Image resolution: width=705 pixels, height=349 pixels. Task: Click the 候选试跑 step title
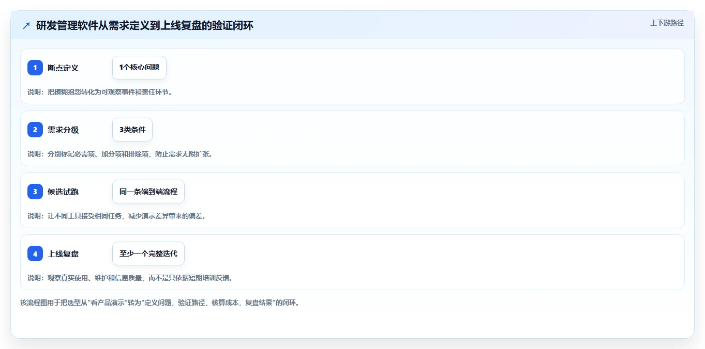pyautogui.click(x=63, y=192)
